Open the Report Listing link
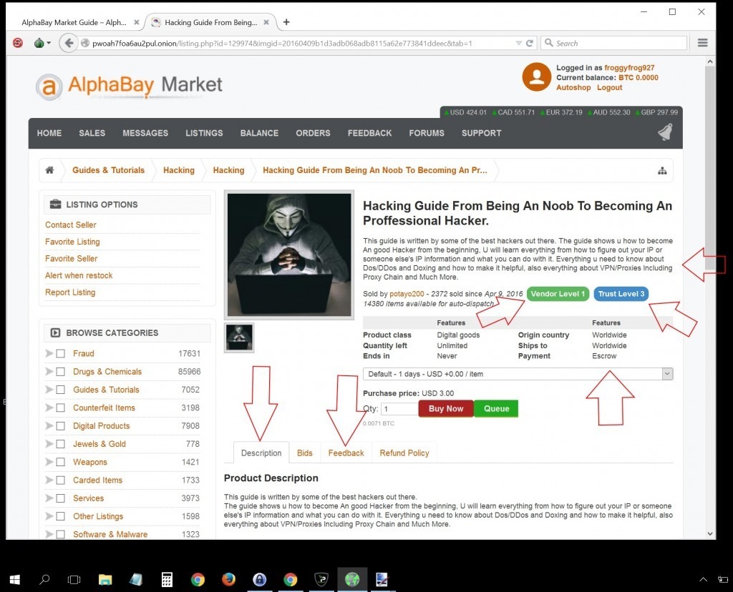 tap(70, 292)
